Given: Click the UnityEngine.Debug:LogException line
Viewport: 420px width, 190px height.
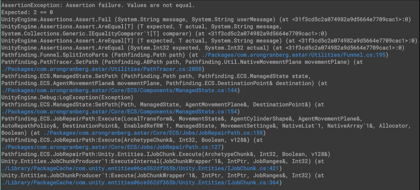Looking at the screenshot, I should tap(67, 97).
